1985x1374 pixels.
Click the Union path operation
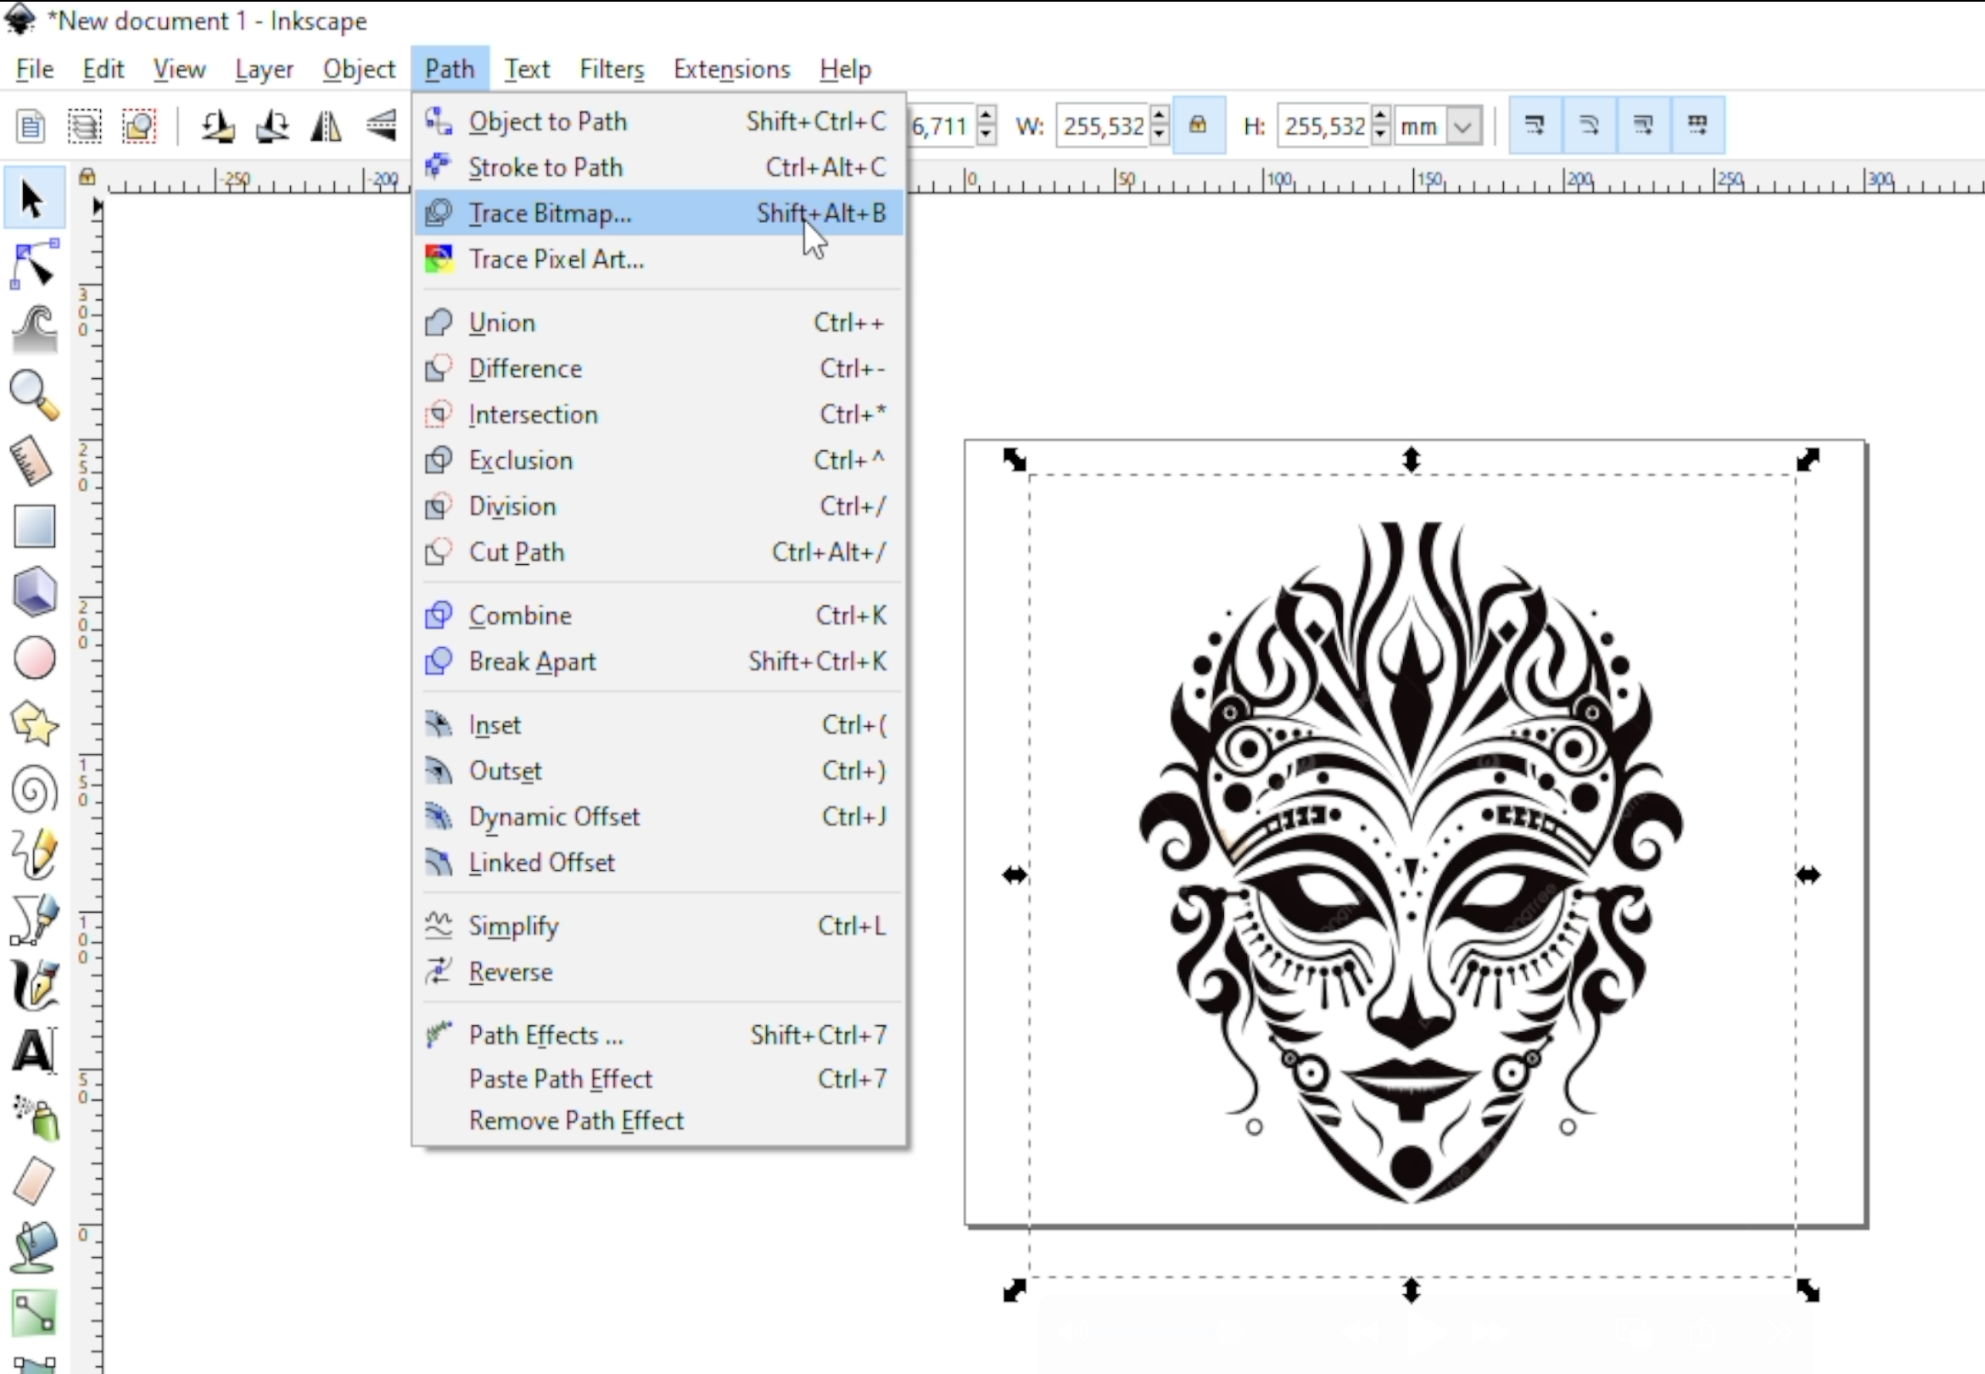click(x=502, y=321)
